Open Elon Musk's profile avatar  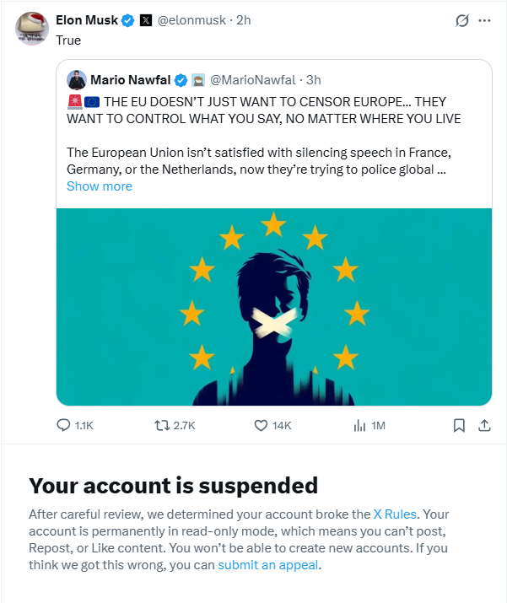(x=32, y=30)
